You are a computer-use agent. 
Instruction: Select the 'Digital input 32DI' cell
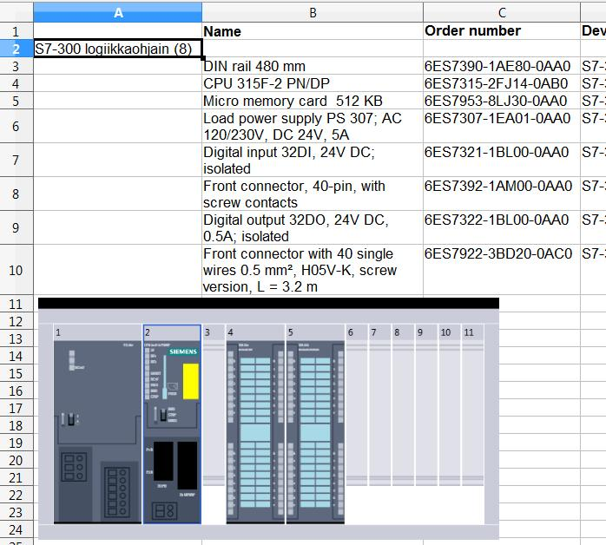[x=313, y=161]
